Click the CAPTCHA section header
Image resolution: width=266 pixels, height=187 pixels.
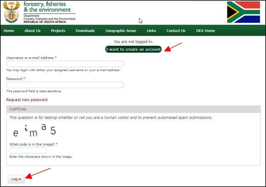coord(133,109)
